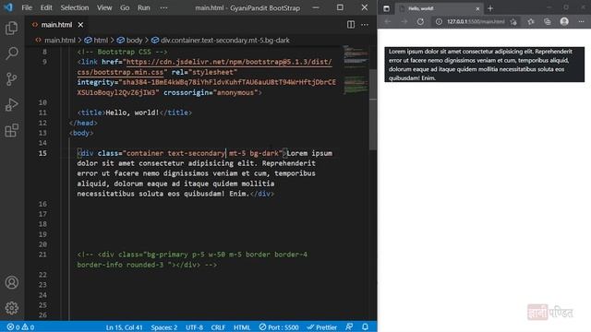Image resolution: width=591 pixels, height=332 pixels.
Task: Reload the browser page
Action: pos(420,22)
